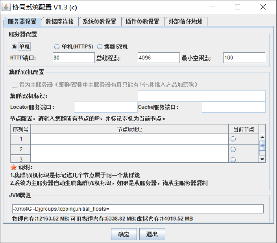Click the Java app icon in title bar

6,7
